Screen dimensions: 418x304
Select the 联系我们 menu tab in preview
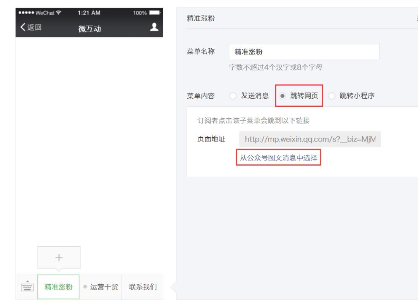pos(142,287)
